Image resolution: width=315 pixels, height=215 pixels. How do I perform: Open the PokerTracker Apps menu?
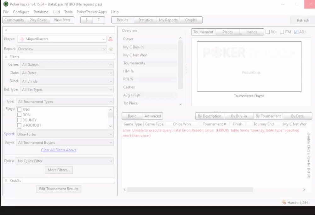(x=92, y=12)
